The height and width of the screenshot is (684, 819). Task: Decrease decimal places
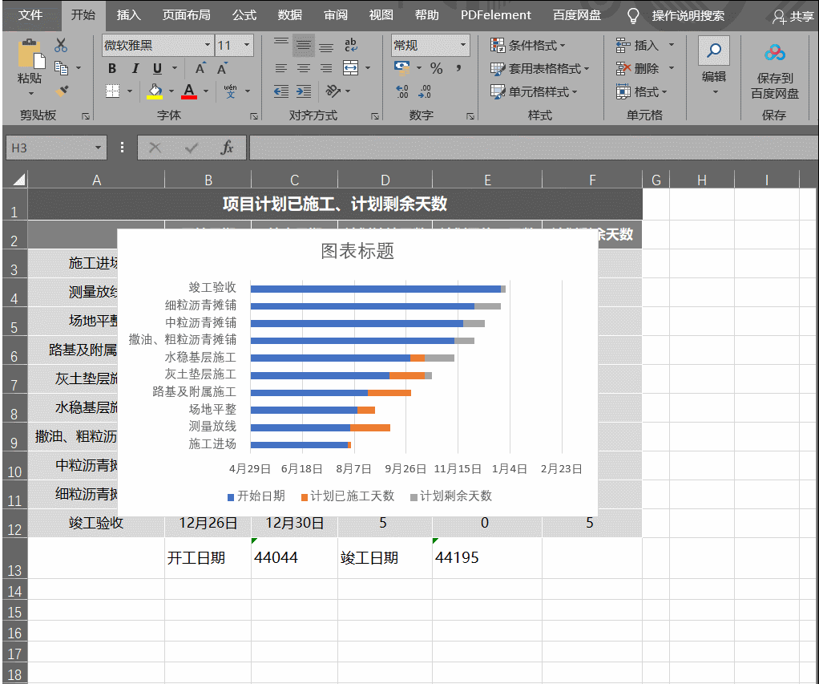[425, 91]
